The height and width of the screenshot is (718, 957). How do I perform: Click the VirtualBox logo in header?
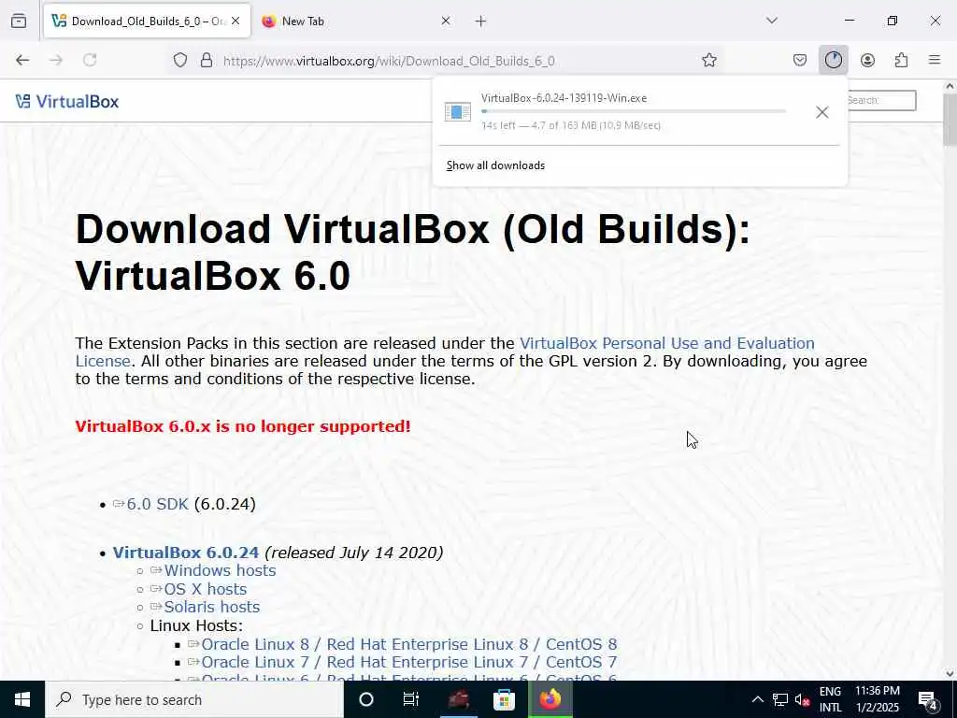click(67, 101)
